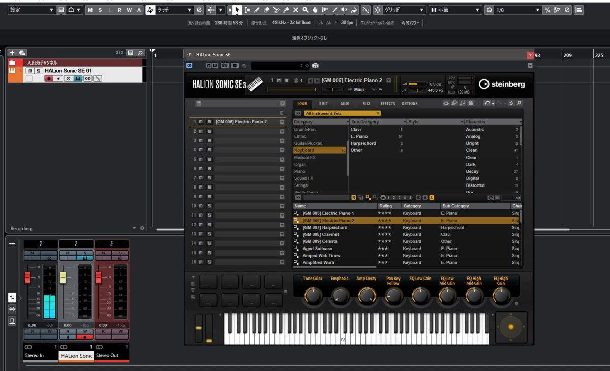Toggle Snap on/off button before グリッド
The height and width of the screenshot is (371, 610).
[x=377, y=10]
